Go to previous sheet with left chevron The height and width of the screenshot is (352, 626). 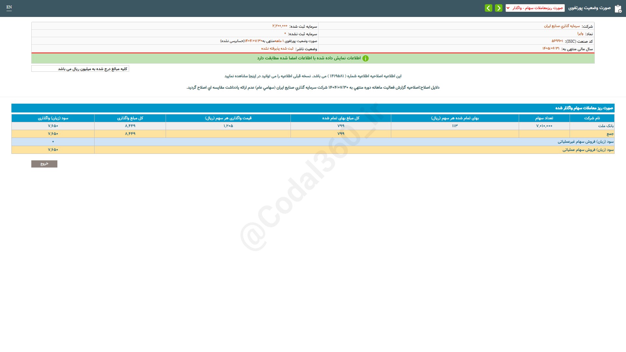(x=488, y=8)
